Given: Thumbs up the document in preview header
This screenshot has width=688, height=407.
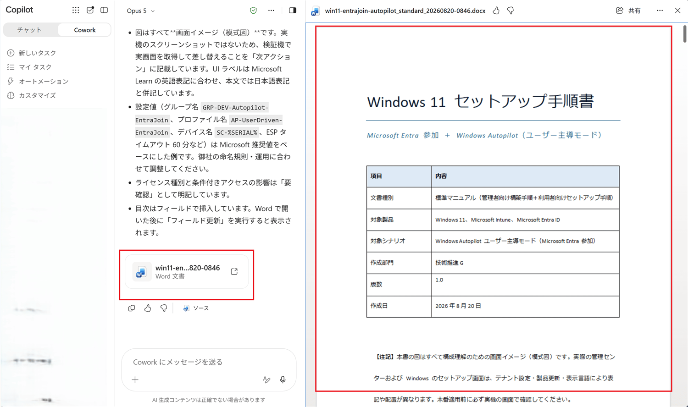Looking at the screenshot, I should click(496, 10).
